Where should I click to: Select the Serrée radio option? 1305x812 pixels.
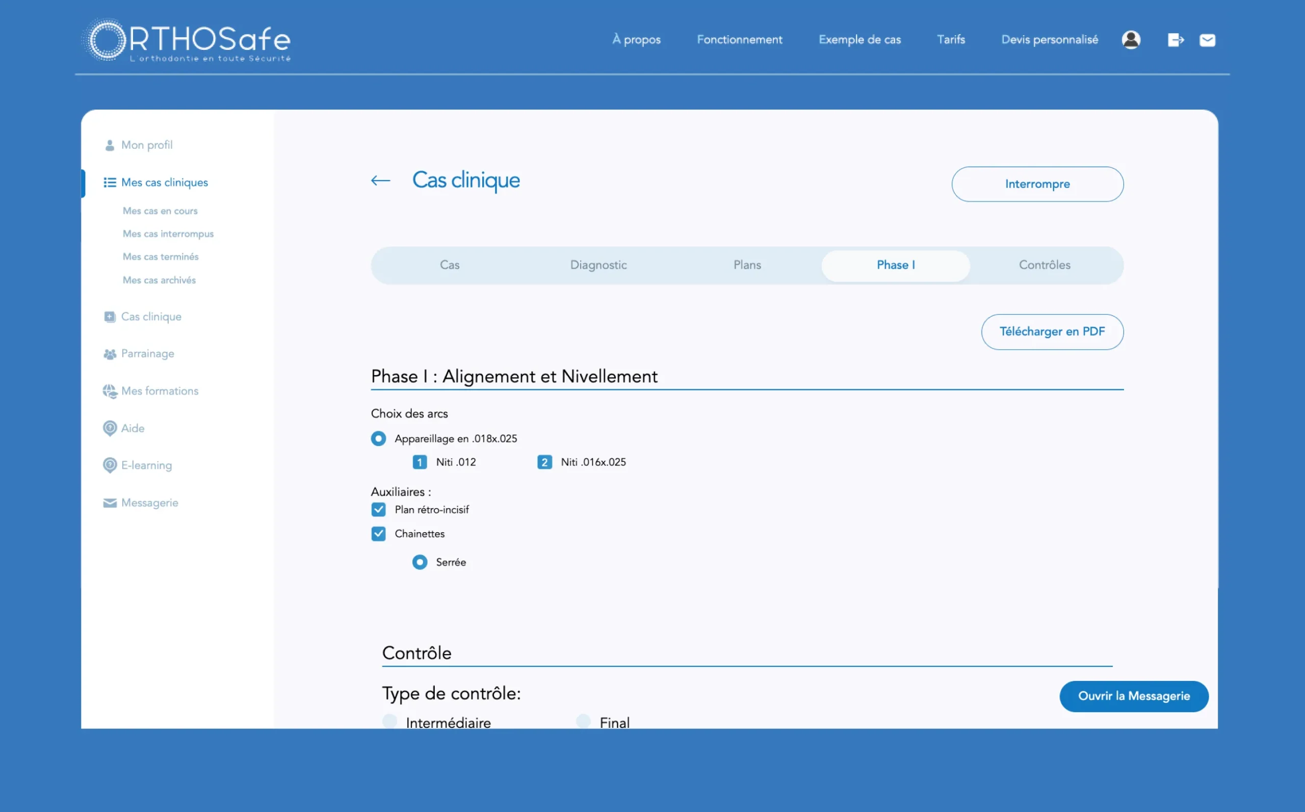tap(420, 562)
